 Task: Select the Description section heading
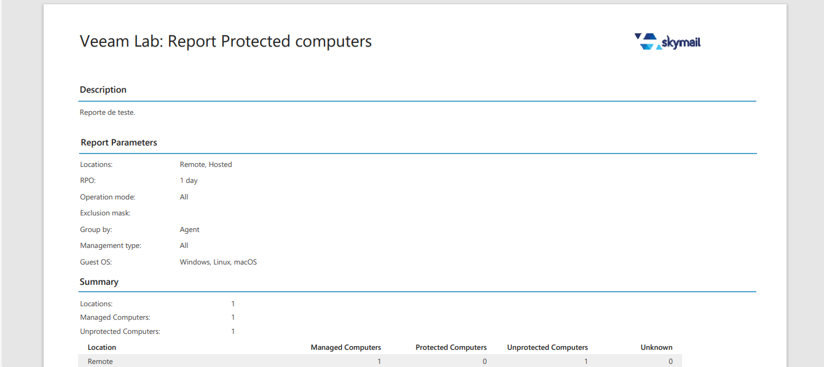pyautogui.click(x=103, y=90)
